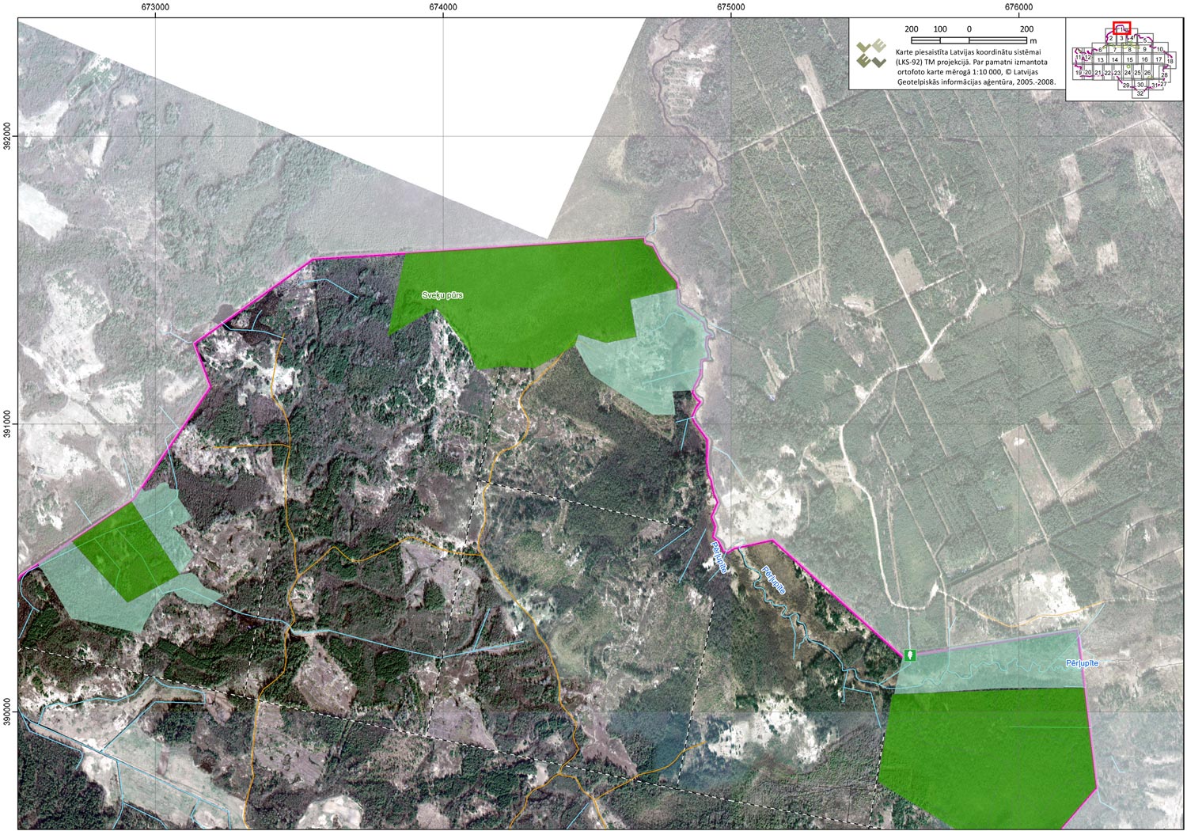Screen dimensions: 1187x831
Task: Click the green information marker icon
Action: (911, 655)
